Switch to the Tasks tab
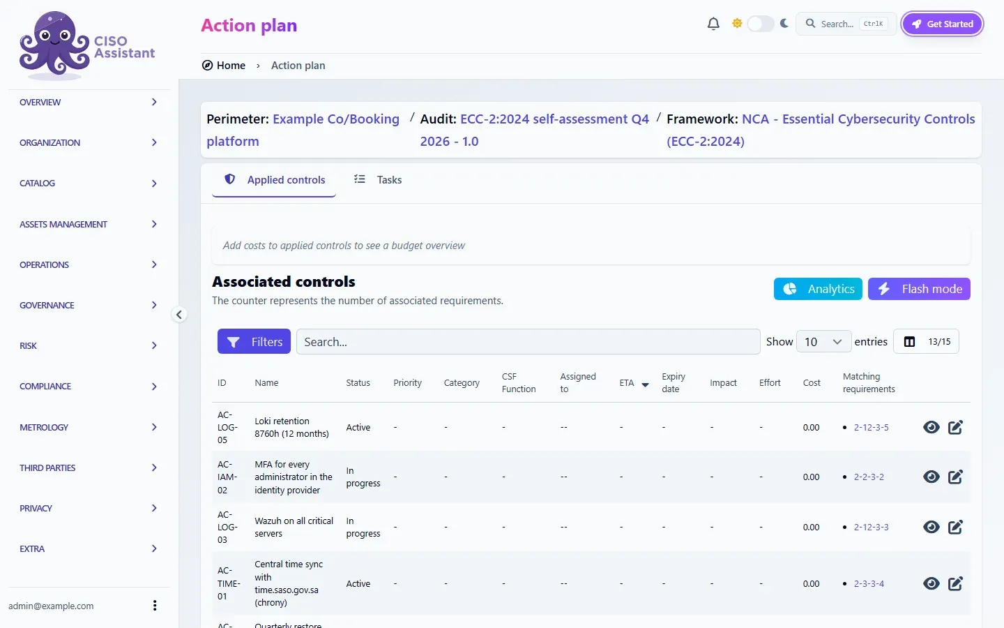The image size is (1004, 628). (x=378, y=179)
